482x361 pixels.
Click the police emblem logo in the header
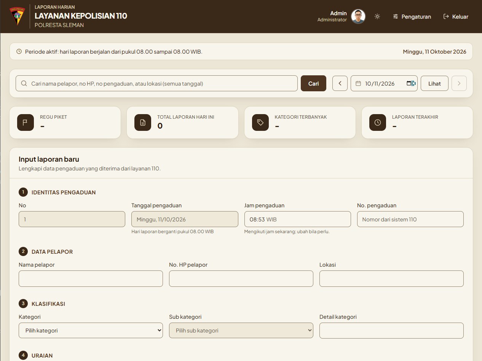tap(17, 16)
